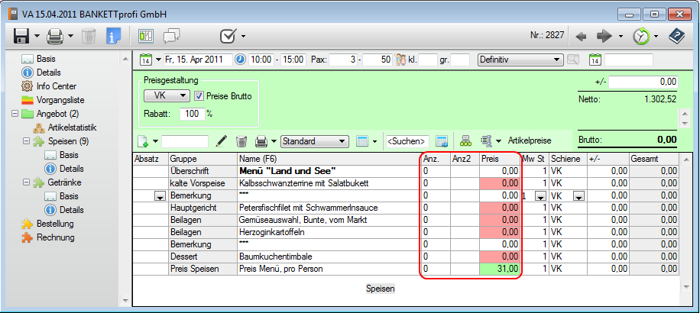700x313 pixels.
Task: Click the trash icon in article toolbar
Action: tap(241, 141)
